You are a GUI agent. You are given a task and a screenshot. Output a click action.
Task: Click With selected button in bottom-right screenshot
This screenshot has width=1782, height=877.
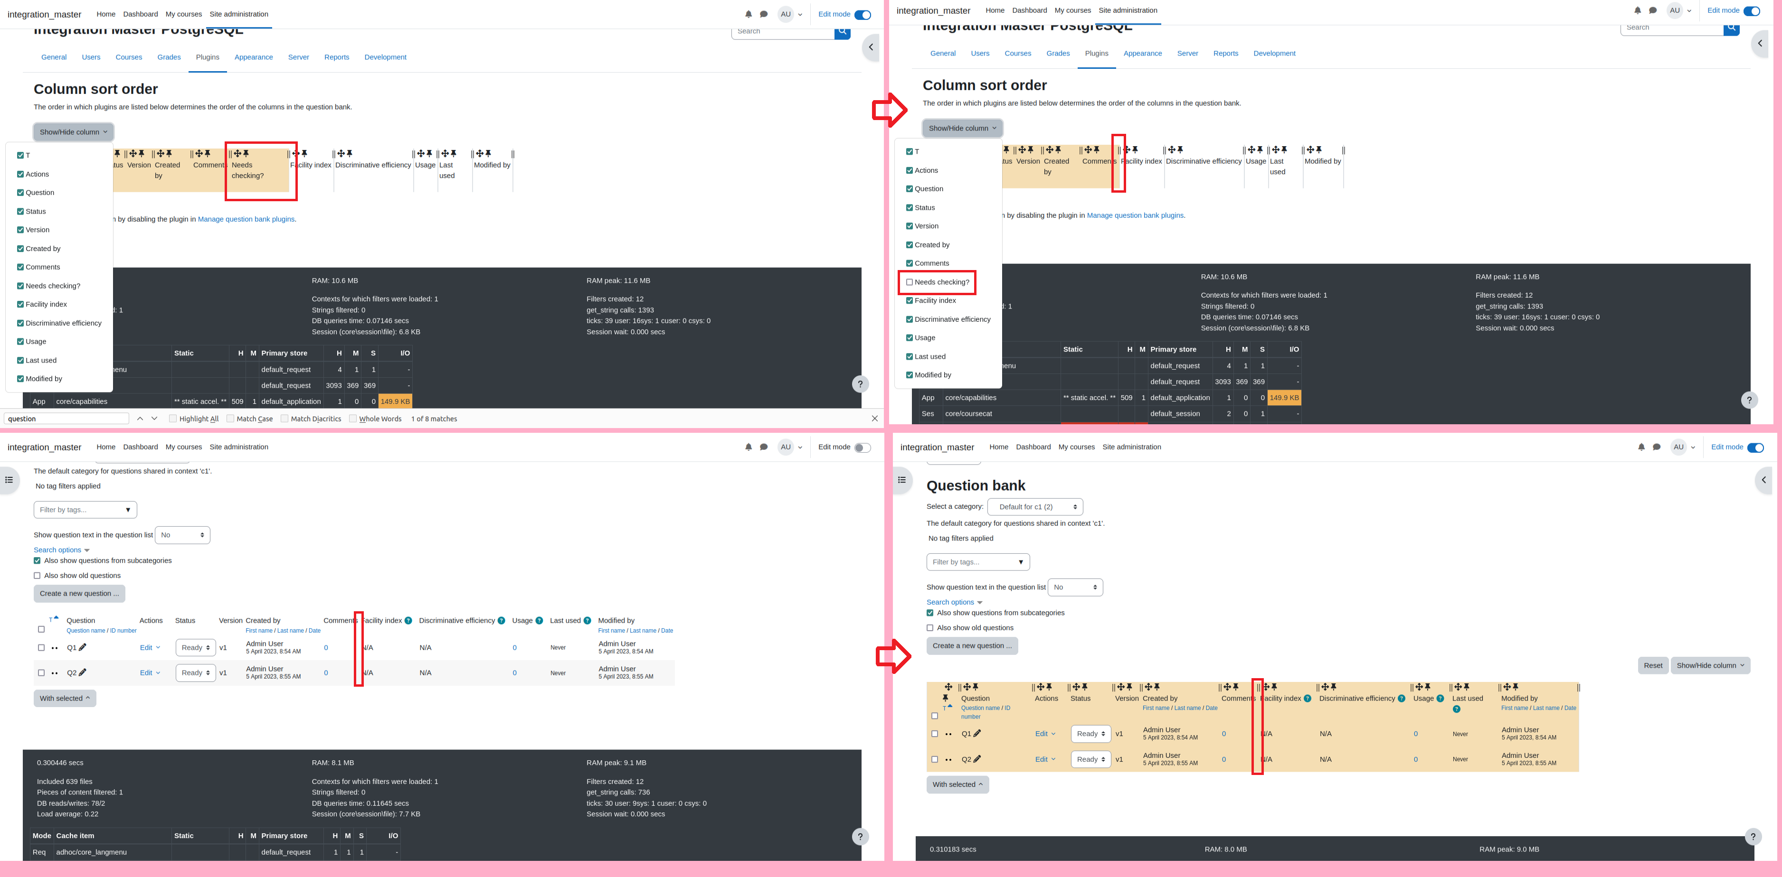click(957, 784)
